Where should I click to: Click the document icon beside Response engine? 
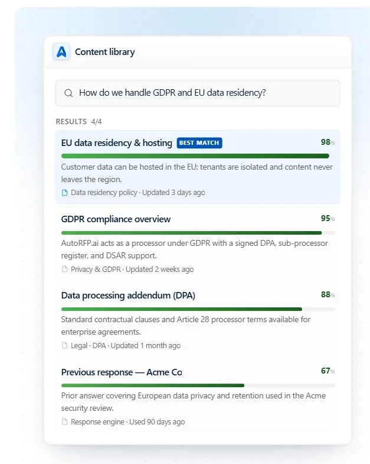tap(64, 422)
